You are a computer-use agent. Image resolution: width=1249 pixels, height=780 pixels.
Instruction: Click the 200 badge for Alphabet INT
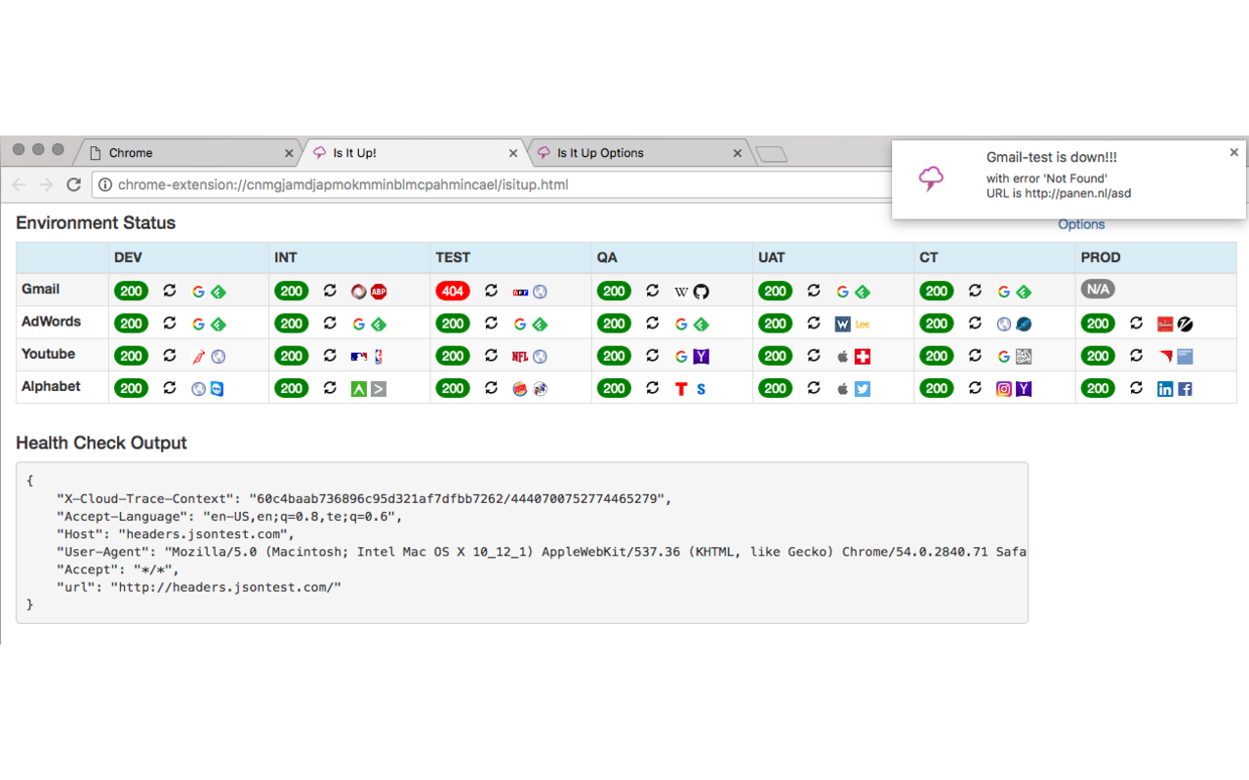292,388
